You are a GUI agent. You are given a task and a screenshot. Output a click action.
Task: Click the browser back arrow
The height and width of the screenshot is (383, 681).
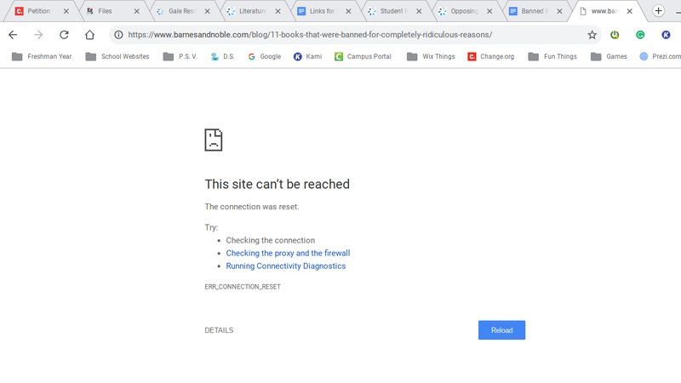12,35
